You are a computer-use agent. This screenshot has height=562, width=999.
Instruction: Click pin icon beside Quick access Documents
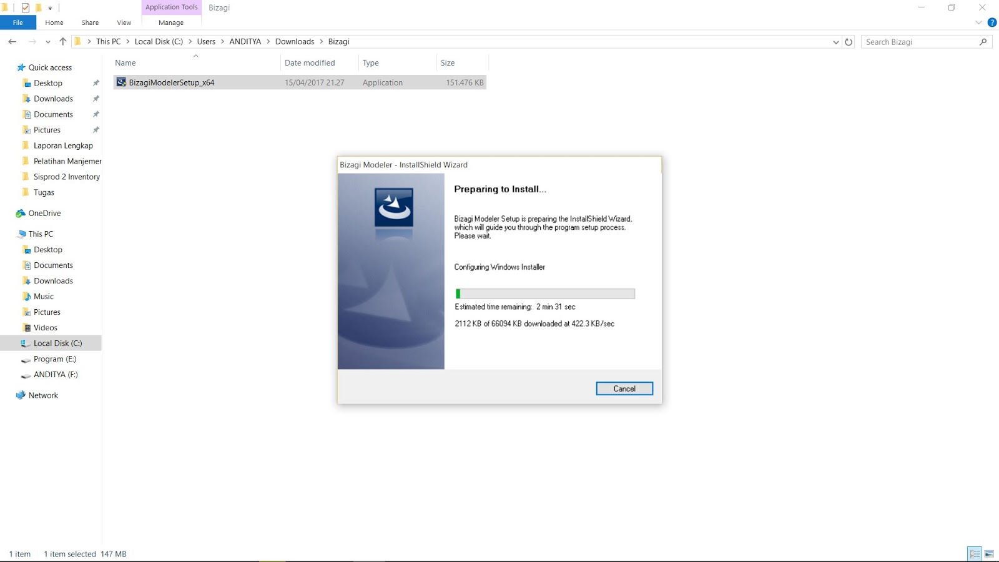(96, 114)
